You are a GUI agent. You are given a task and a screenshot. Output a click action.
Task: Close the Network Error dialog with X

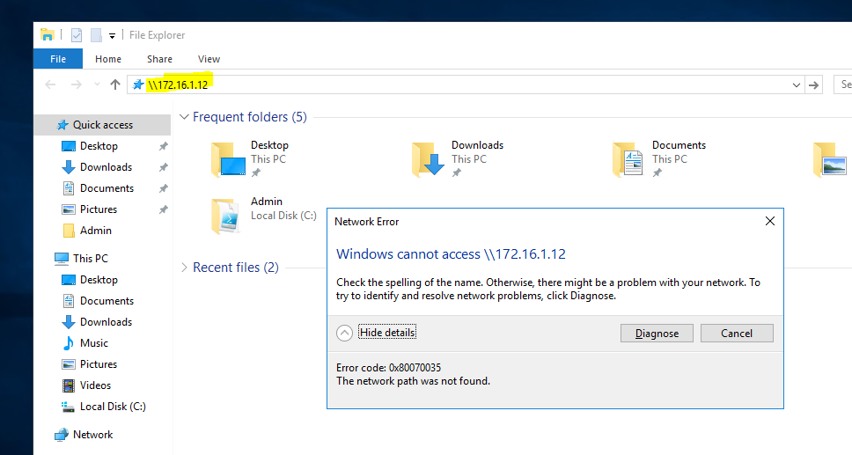[x=770, y=221]
